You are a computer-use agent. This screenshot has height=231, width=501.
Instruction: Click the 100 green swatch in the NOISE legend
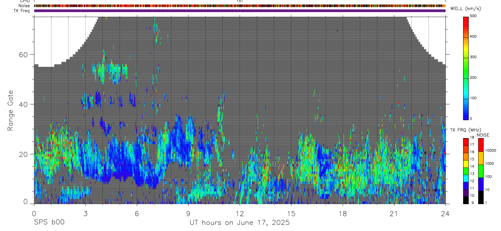click(481, 171)
